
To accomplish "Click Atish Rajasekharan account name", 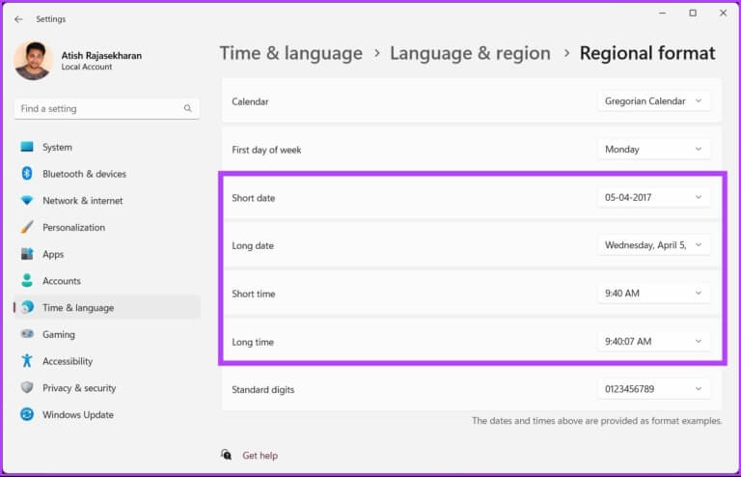I will tap(101, 55).
